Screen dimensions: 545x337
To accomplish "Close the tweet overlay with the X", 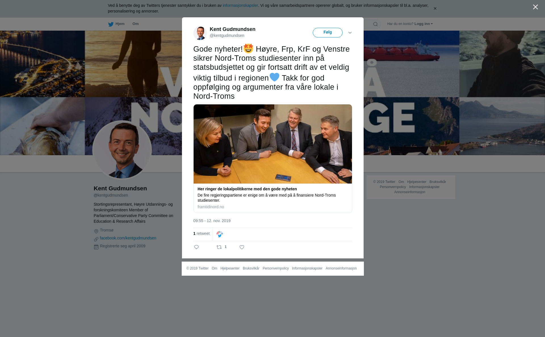I will coord(535,7).
